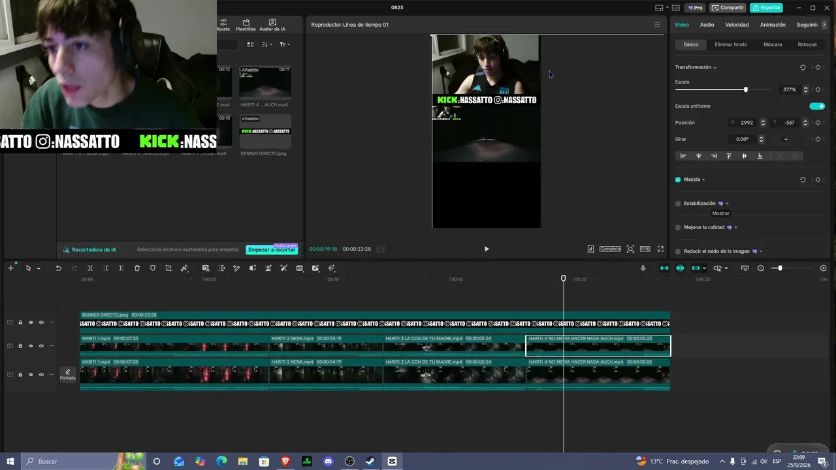Open the preview zoom-fit scan icon
Viewport: 836px width, 470px height.
click(x=630, y=249)
